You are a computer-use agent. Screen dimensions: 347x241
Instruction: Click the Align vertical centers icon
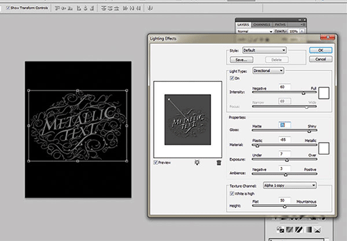[63, 8]
